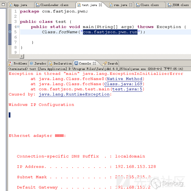Click the ExceptionInInitializerError console line

click(x=96, y=74)
